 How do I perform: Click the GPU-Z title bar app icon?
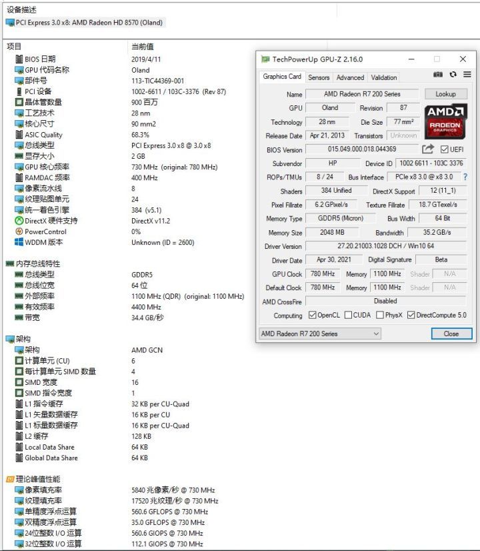click(x=265, y=59)
